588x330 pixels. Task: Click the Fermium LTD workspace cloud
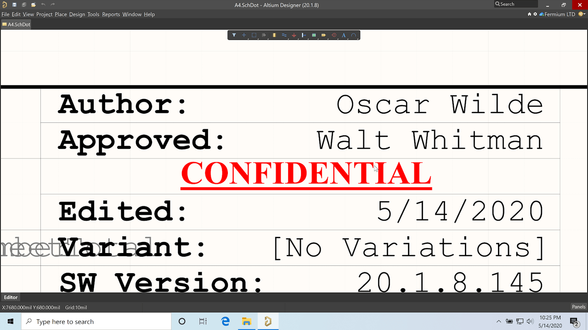[x=557, y=14]
